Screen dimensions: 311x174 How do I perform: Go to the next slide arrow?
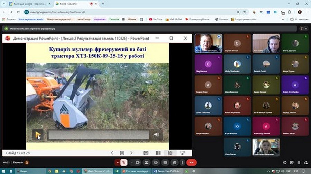pyautogui.click(x=132, y=153)
